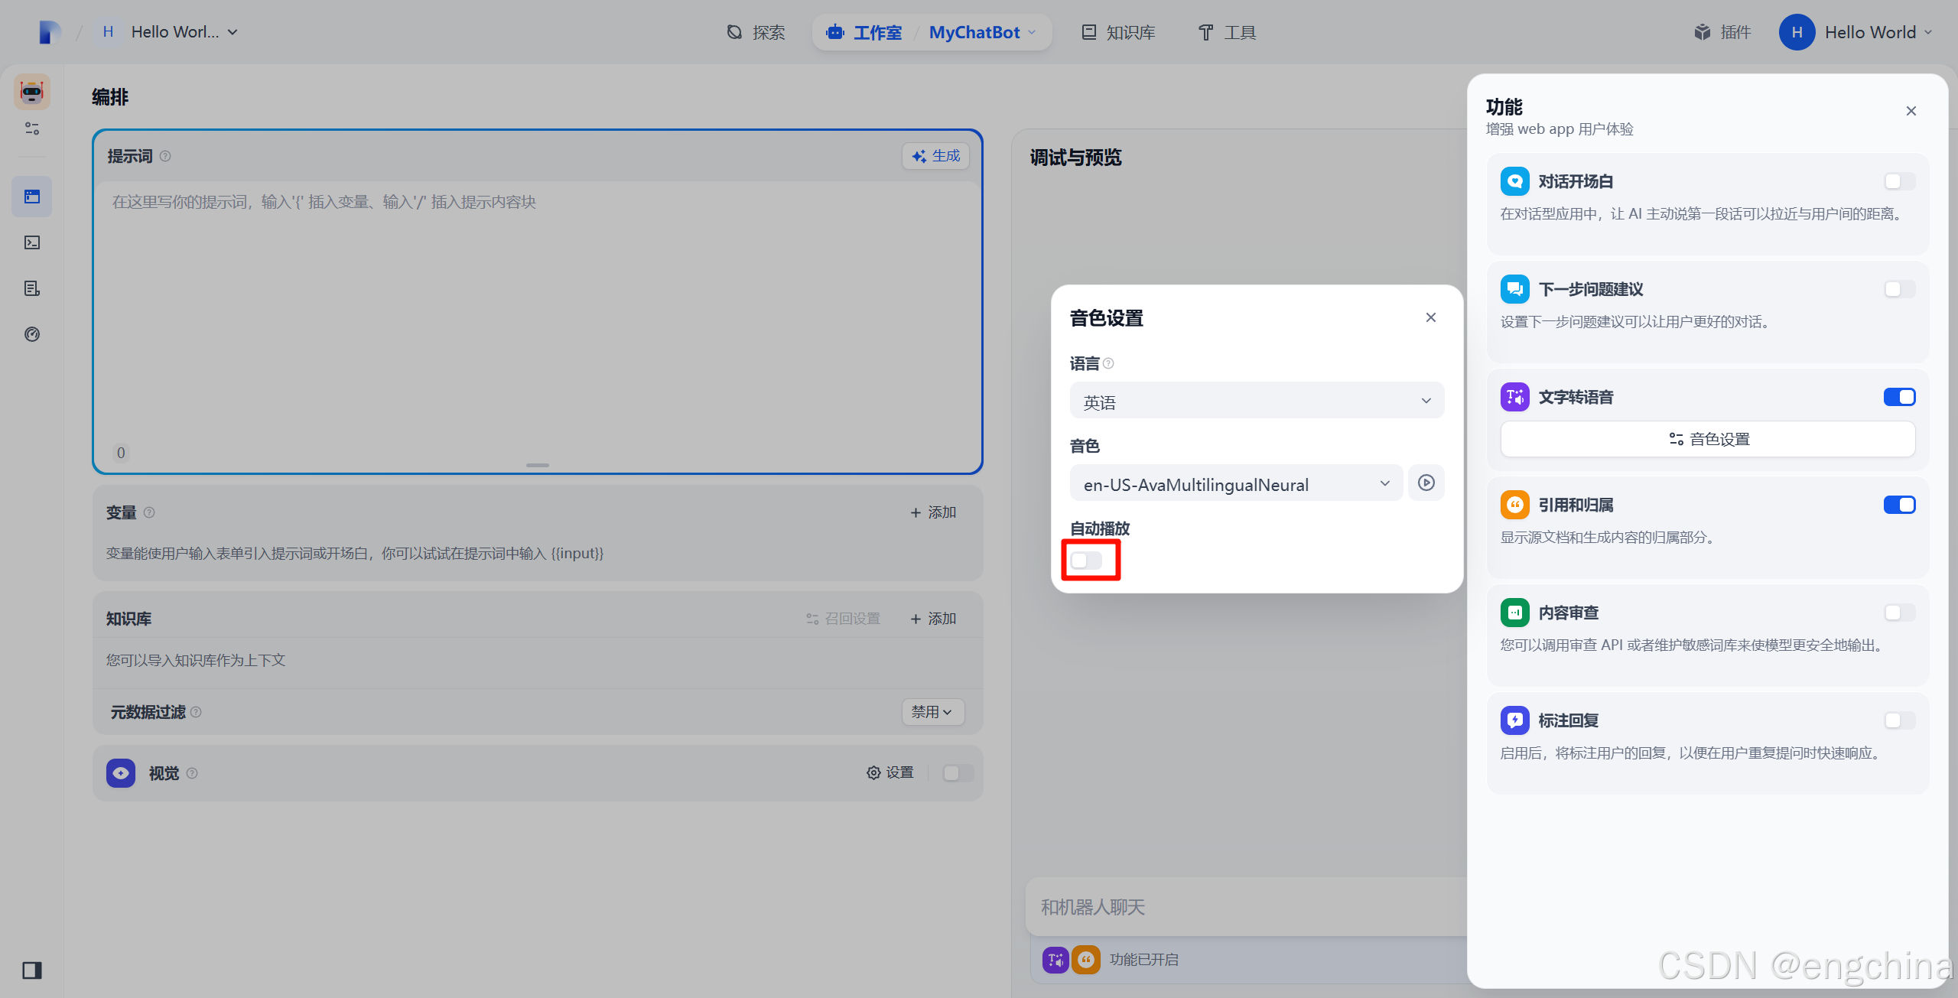
Task: Go to the 知识库 knowledge tab
Action: (1119, 32)
